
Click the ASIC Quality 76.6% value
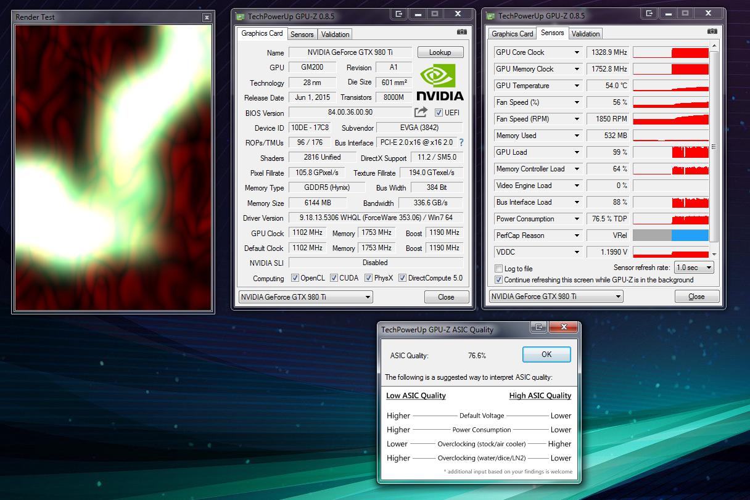tap(477, 356)
